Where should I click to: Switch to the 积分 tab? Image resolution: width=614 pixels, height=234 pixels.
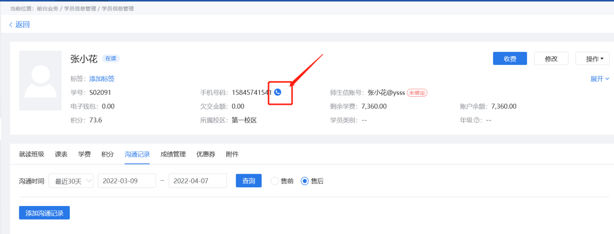[107, 154]
